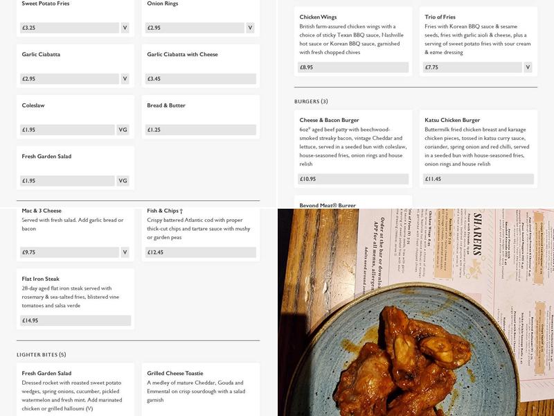Select the Bread & Butter £1.25 price bar
The height and width of the screenshot is (416, 554).
click(200, 130)
